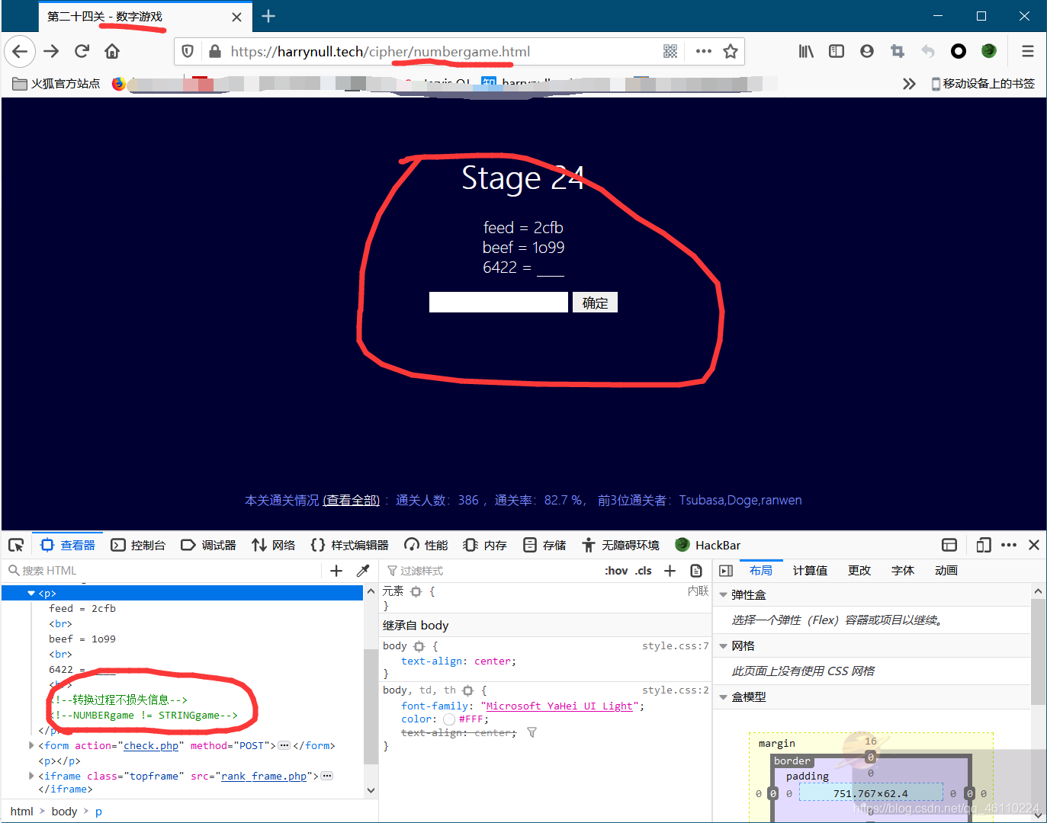The height and width of the screenshot is (823, 1047).
Task: Toggle the :hov pseudo-class panel
Action: click(x=616, y=571)
